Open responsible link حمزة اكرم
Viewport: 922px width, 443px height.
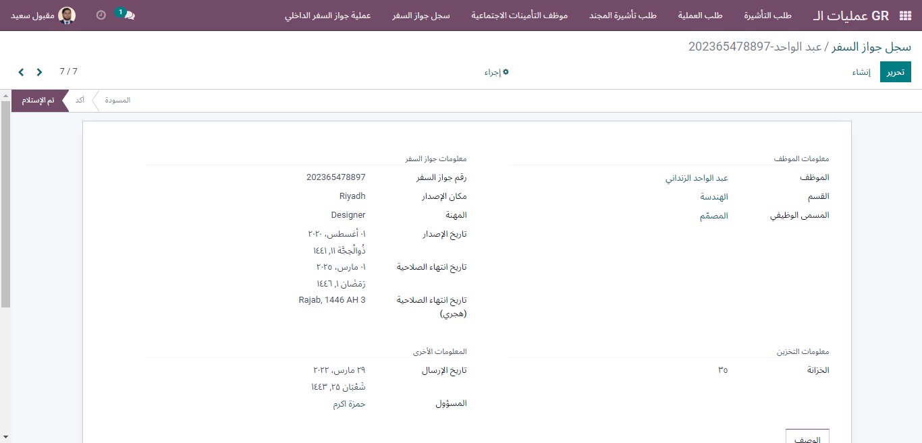(x=349, y=404)
